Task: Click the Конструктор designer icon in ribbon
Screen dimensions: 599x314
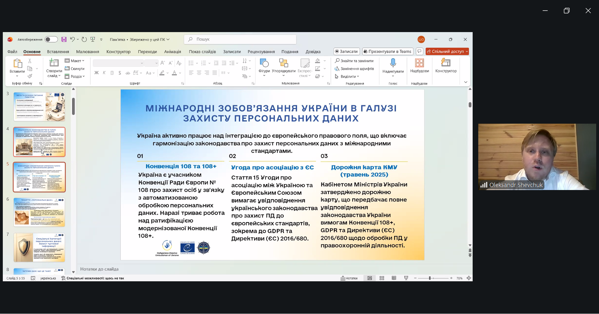Action: 446,63
